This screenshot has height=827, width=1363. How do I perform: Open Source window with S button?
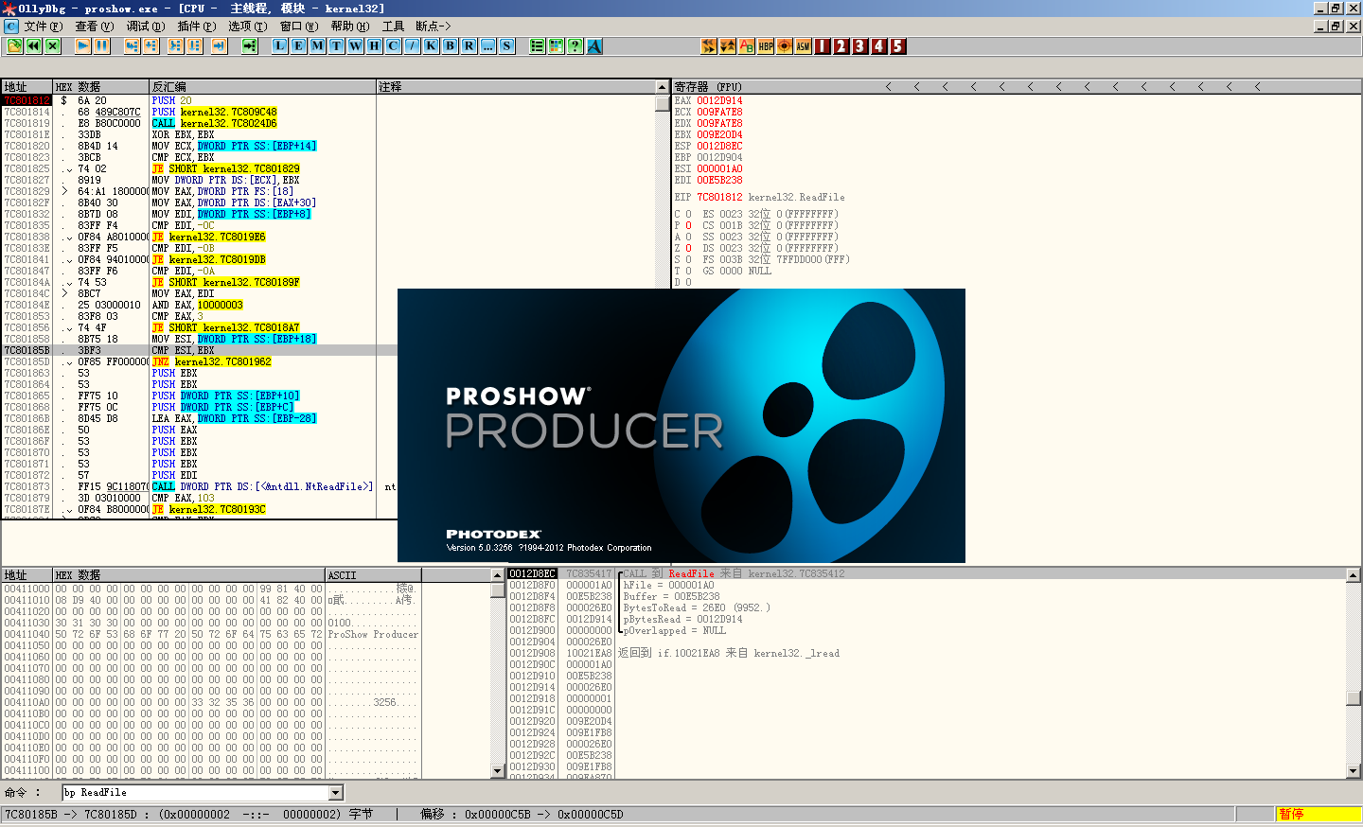pyautogui.click(x=506, y=45)
